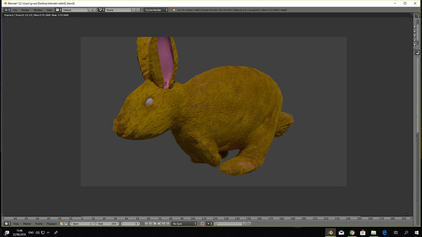Click the Default screen layout name field

75,10
